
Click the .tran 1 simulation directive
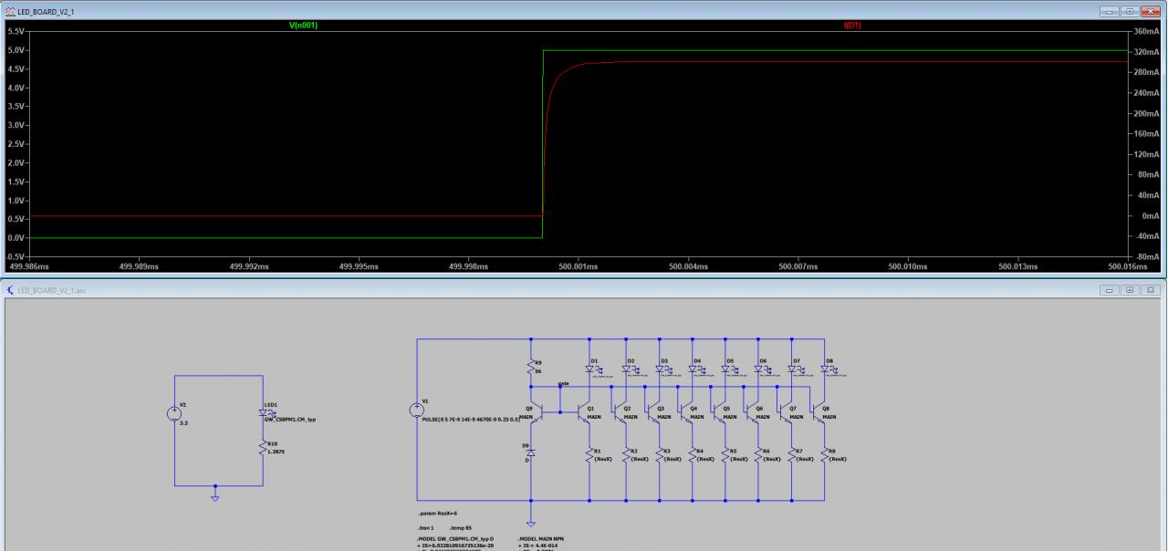click(x=427, y=528)
